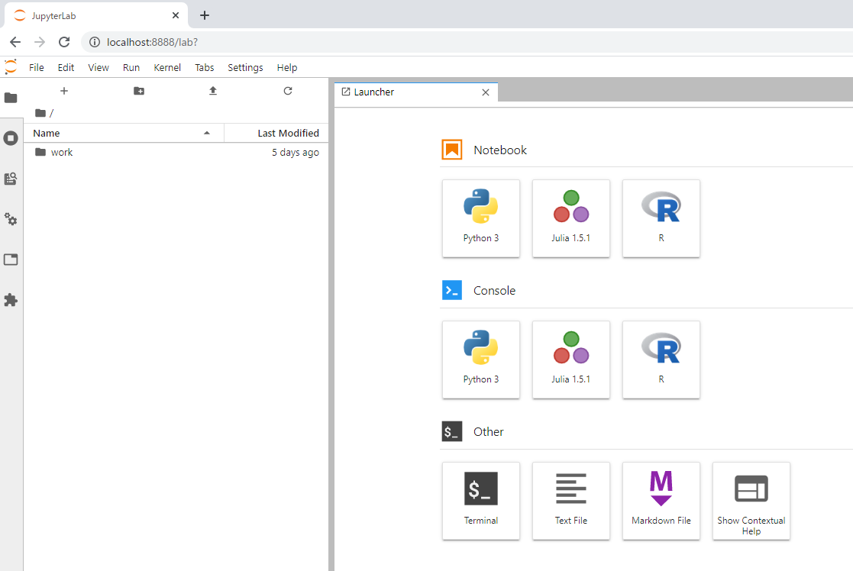Click the browser back arrow

click(15, 42)
